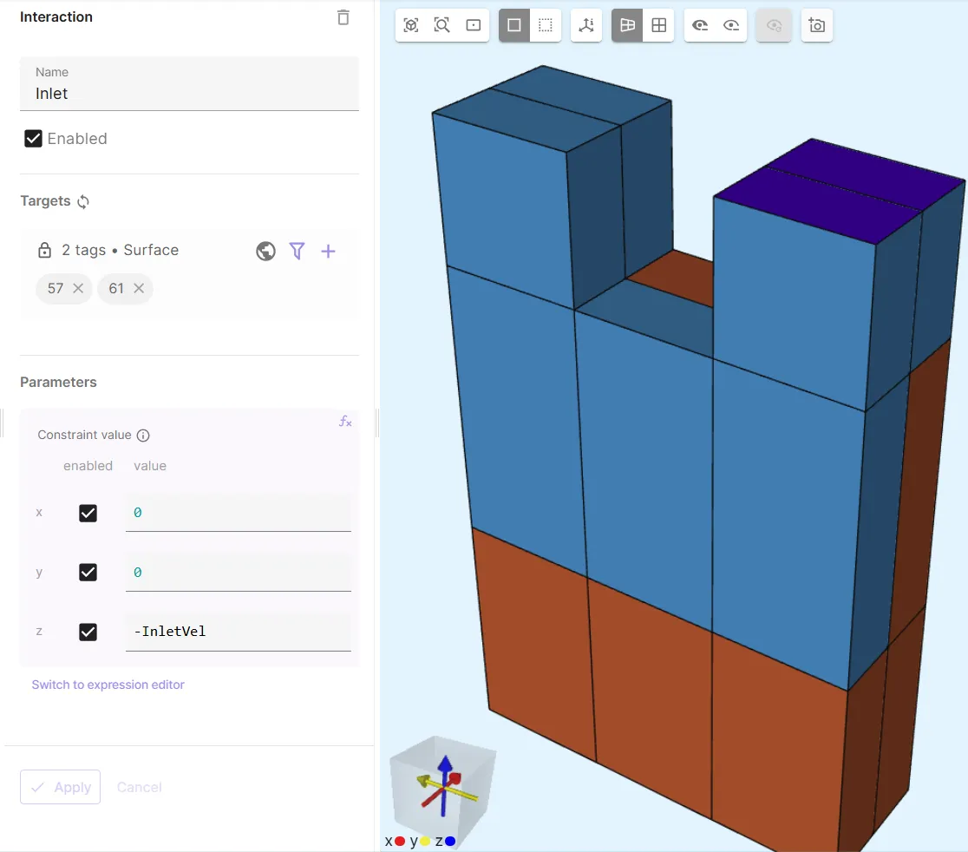Image resolution: width=968 pixels, height=852 pixels.
Task: Click the first eye visibility icon in toolbar
Action: 700,25
